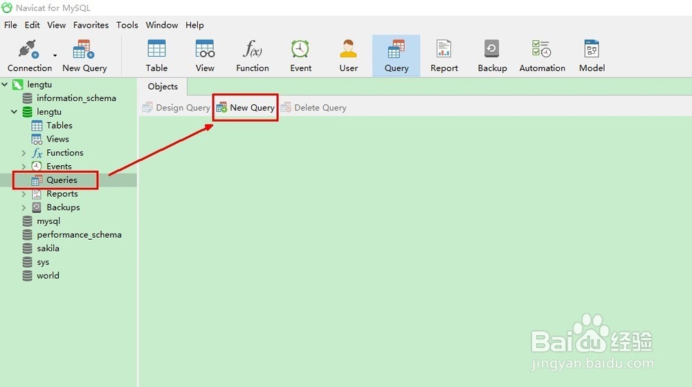The image size is (692, 387).
Task: Select the sys database
Action: pyautogui.click(x=43, y=262)
